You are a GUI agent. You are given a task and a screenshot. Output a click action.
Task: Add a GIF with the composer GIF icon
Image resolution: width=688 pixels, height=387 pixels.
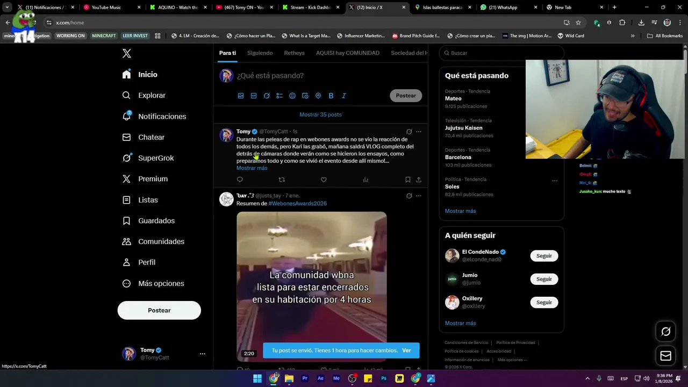click(x=254, y=96)
